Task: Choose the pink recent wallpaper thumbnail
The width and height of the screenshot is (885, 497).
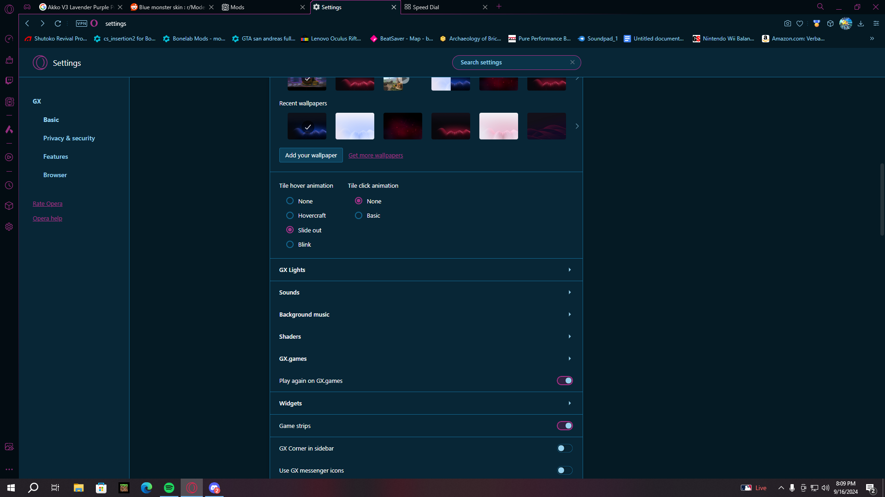Action: click(x=499, y=126)
